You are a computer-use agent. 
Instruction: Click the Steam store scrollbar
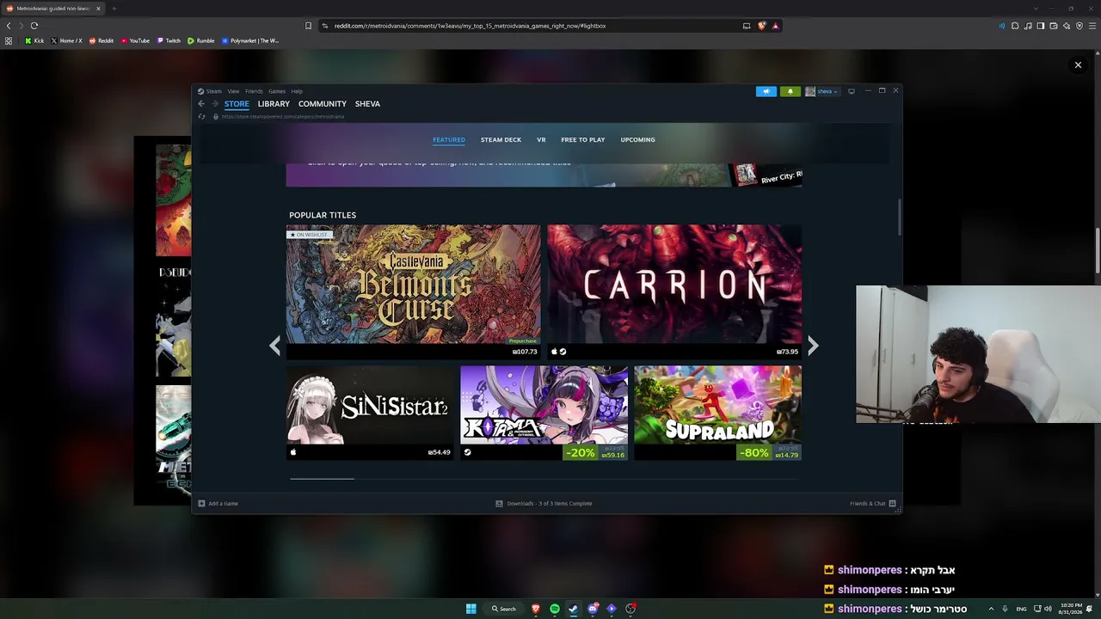pos(900,217)
